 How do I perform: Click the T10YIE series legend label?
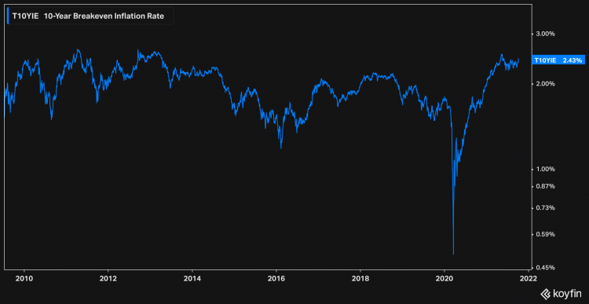[x=90, y=16]
